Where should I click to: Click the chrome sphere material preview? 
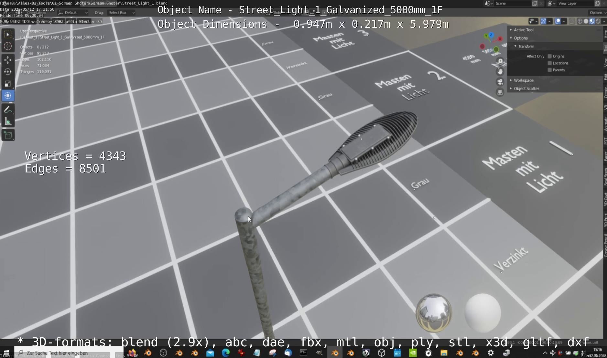pos(434,312)
